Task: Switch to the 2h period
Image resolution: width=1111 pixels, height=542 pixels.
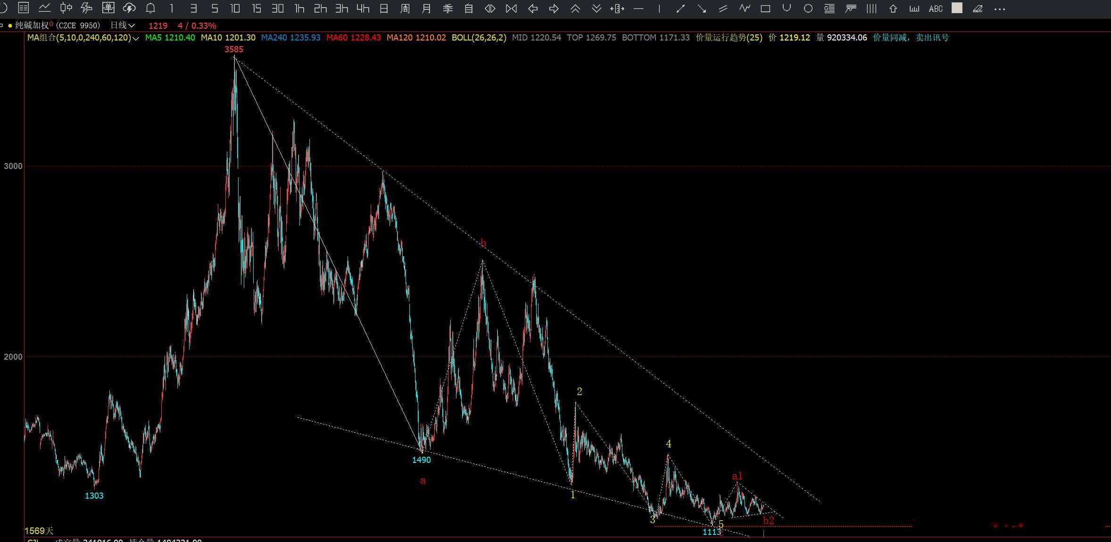Action: (x=320, y=8)
